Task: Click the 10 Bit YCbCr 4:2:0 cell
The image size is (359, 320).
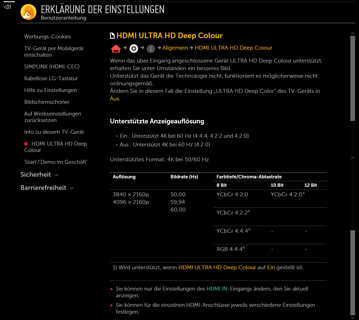Action: pos(287,194)
